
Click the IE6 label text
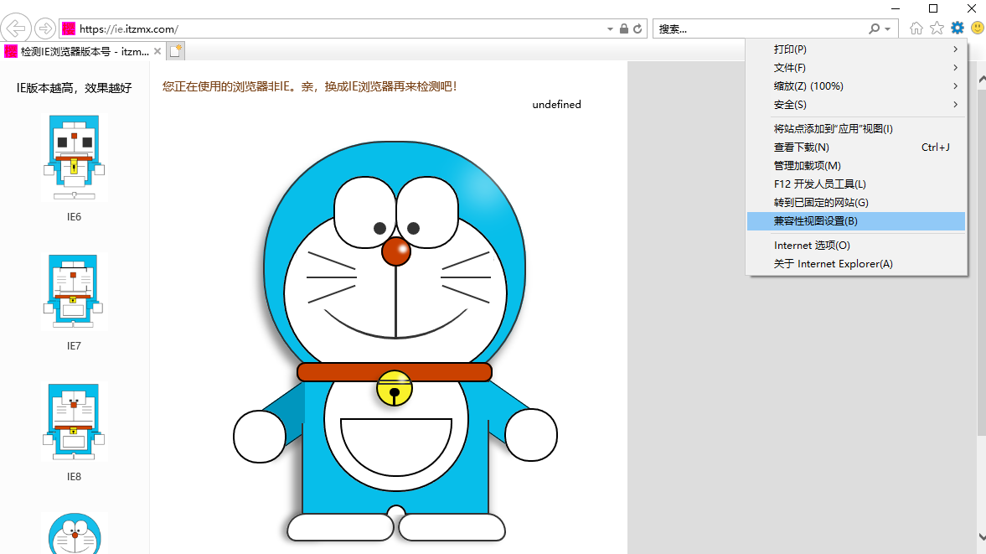(75, 217)
